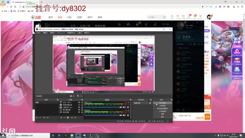
Task: Pop out the audio mixer dock panel
Action: click(131, 100)
